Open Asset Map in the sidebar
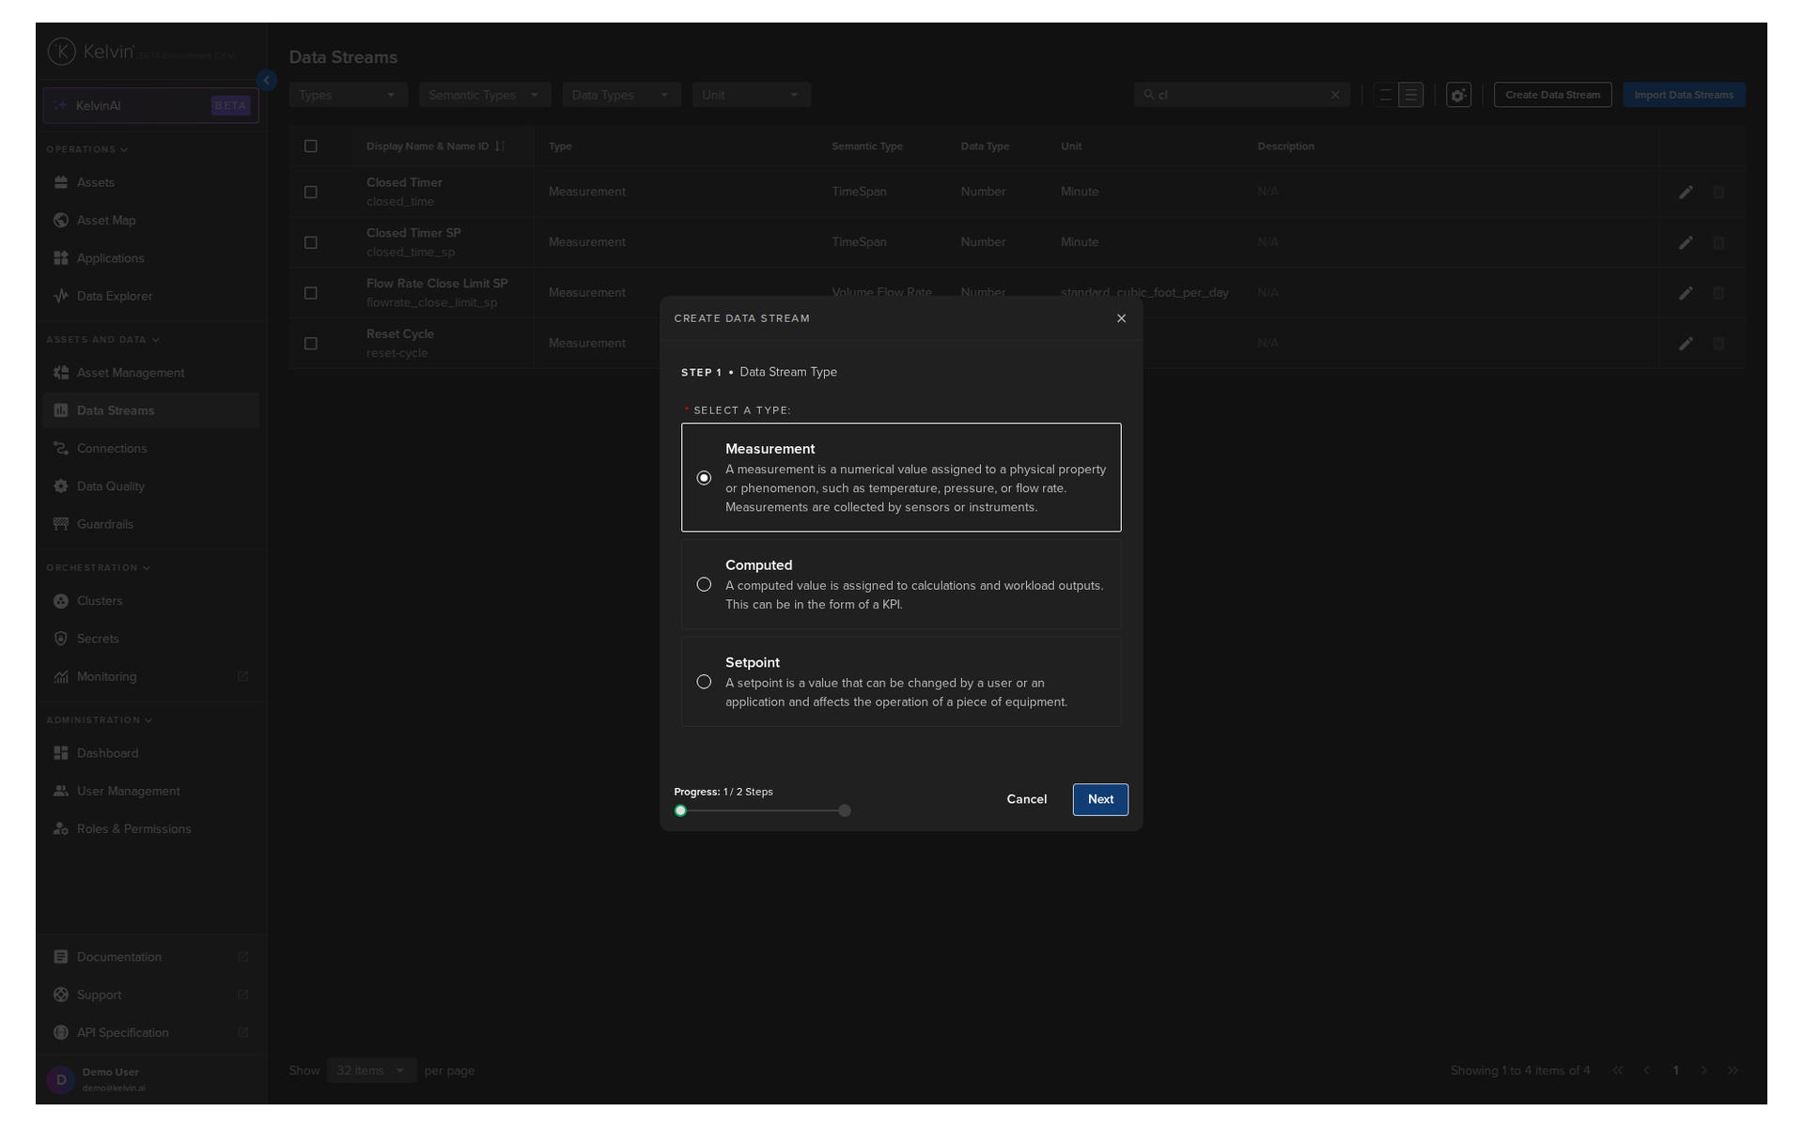Screen dimensions: 1804x1127 coord(105,220)
